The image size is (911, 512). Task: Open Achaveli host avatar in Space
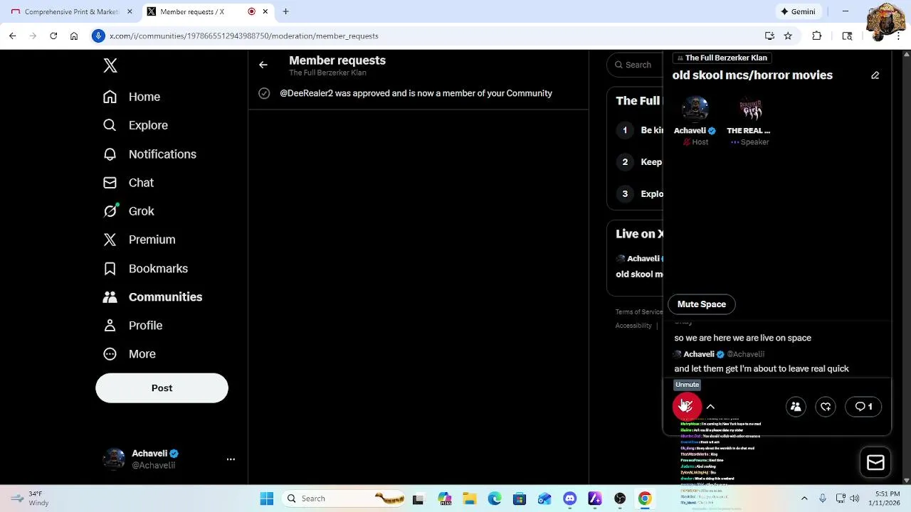695,110
